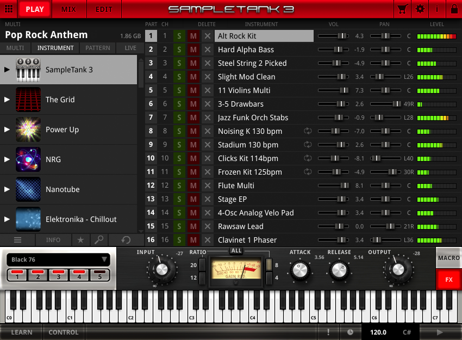
Task: Open the app grid menu icon
Action: click(9, 9)
